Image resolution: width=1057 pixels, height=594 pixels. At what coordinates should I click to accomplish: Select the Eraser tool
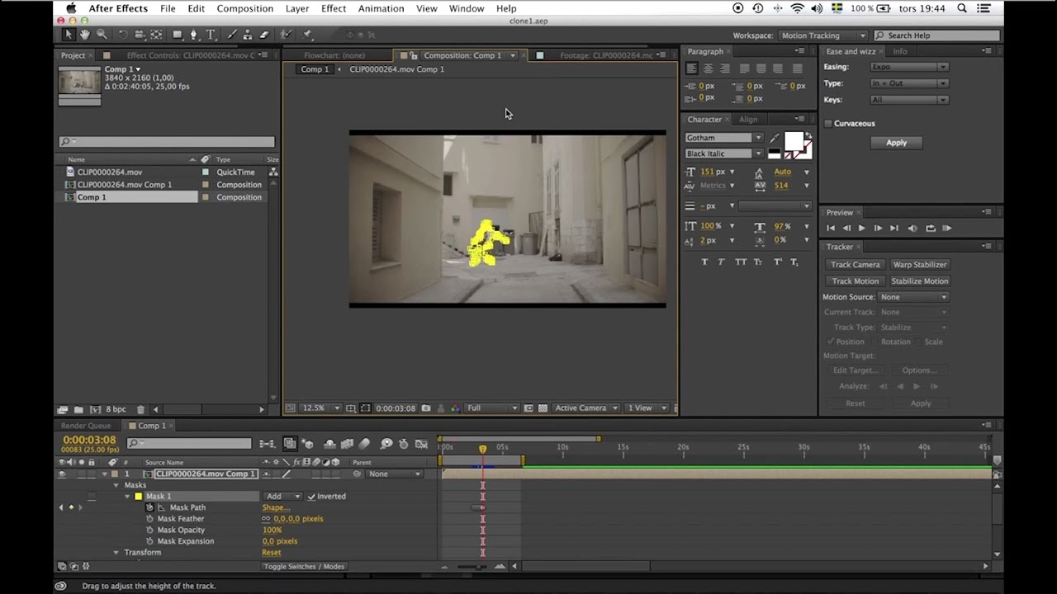tap(264, 35)
